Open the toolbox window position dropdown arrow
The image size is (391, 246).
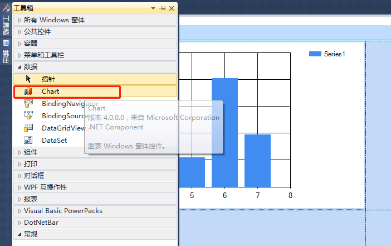click(153, 8)
